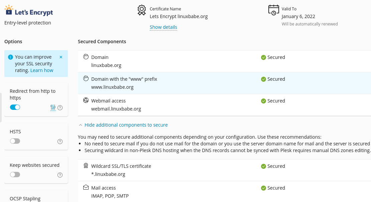Click the Wildcard SSL/TLS certificate icon
Viewport: 371px width, 202px height.
click(86, 166)
